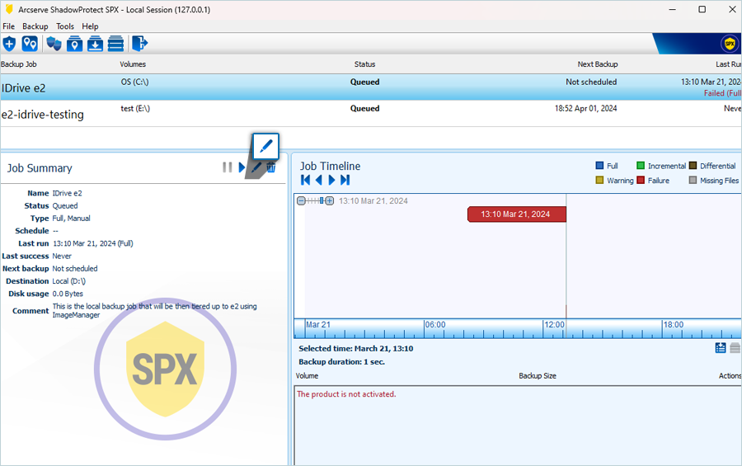The image size is (742, 466).
Task: Click the Failure red legend swatch
Action: coord(641,181)
